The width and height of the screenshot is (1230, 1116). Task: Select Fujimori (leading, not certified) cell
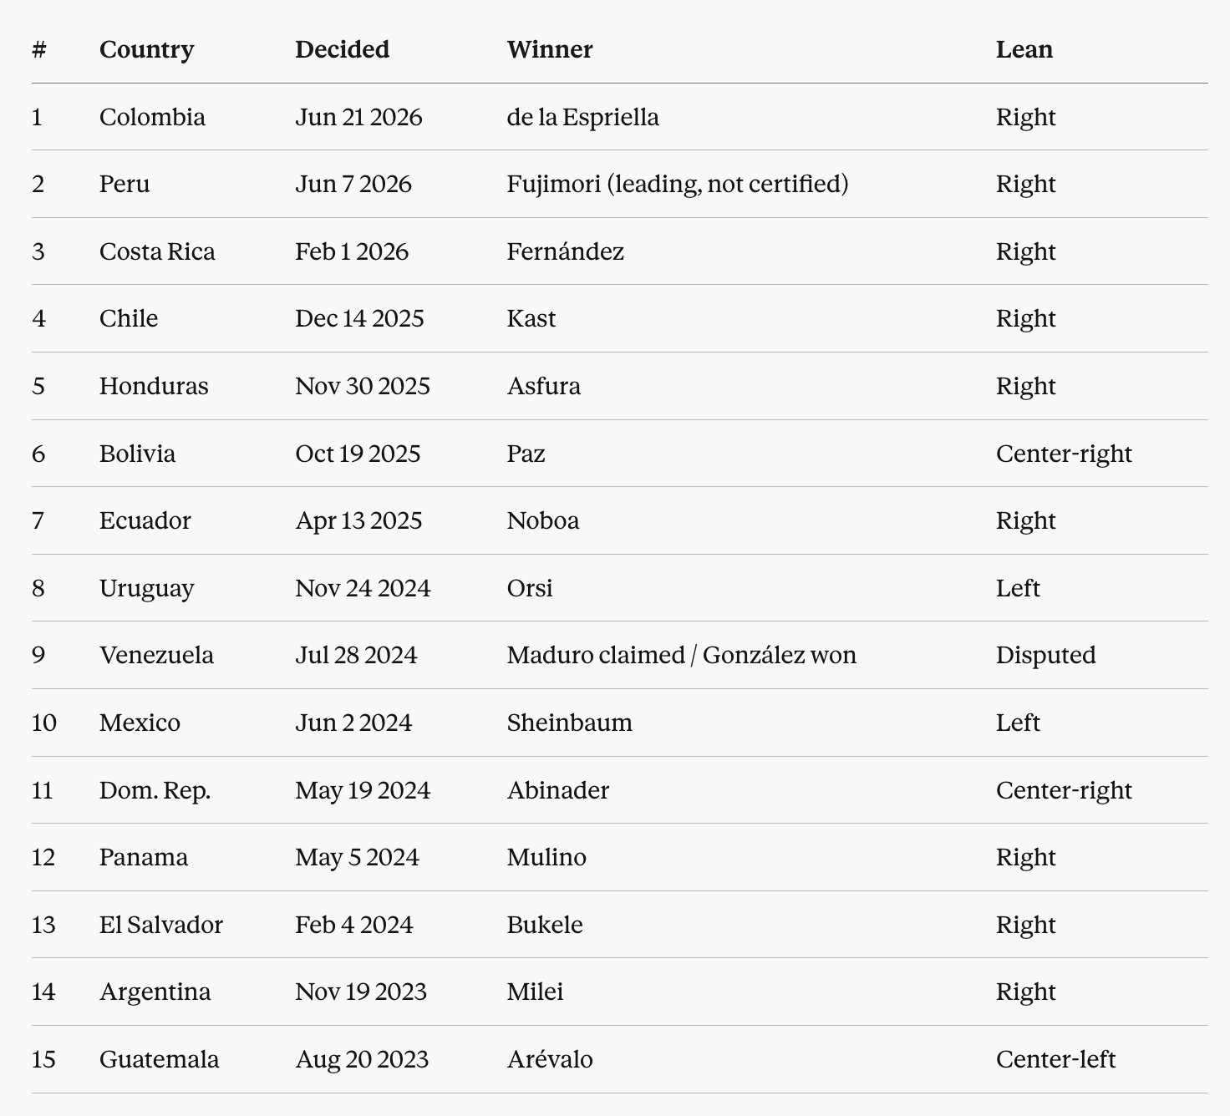tap(678, 184)
